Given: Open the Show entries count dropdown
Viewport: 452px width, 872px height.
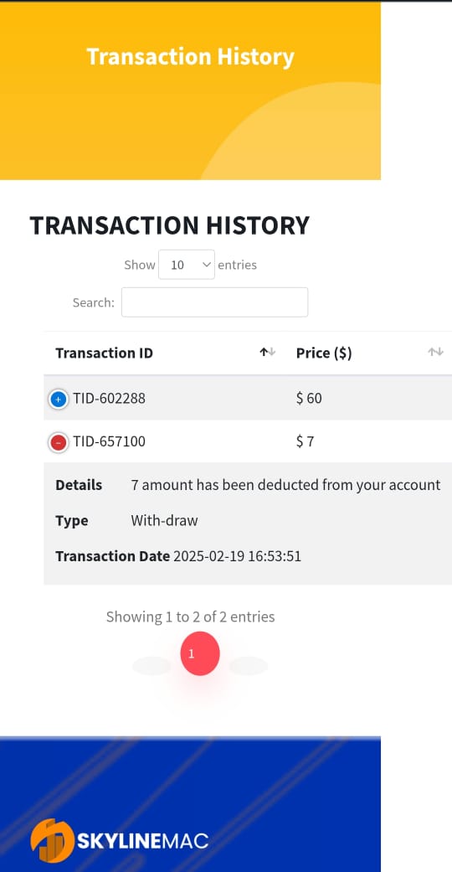Looking at the screenshot, I should pyautogui.click(x=187, y=265).
